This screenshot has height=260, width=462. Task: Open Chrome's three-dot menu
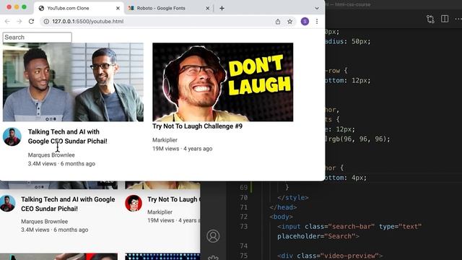click(x=317, y=21)
